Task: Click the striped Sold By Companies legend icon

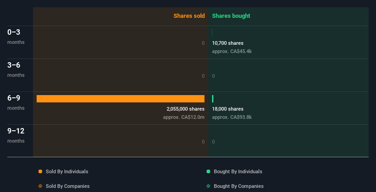Action: click(40, 186)
